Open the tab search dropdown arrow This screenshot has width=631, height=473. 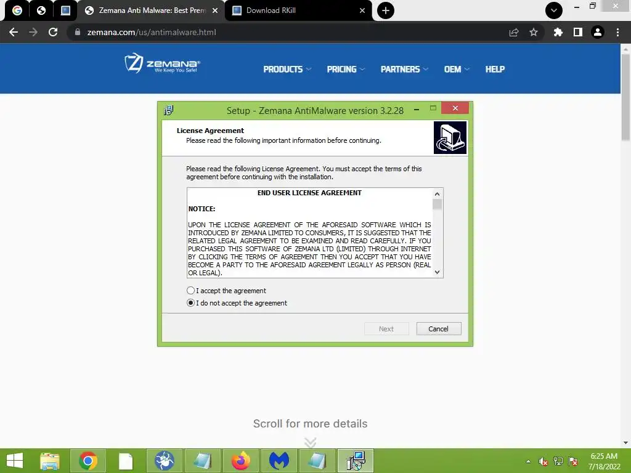(554, 10)
